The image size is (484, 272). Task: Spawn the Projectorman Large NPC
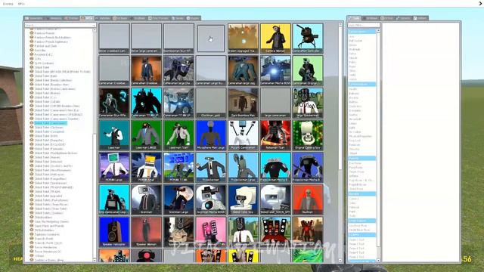click(x=243, y=167)
